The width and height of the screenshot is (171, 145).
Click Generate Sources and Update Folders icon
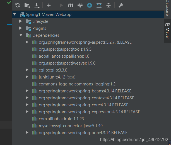click(27, 6)
